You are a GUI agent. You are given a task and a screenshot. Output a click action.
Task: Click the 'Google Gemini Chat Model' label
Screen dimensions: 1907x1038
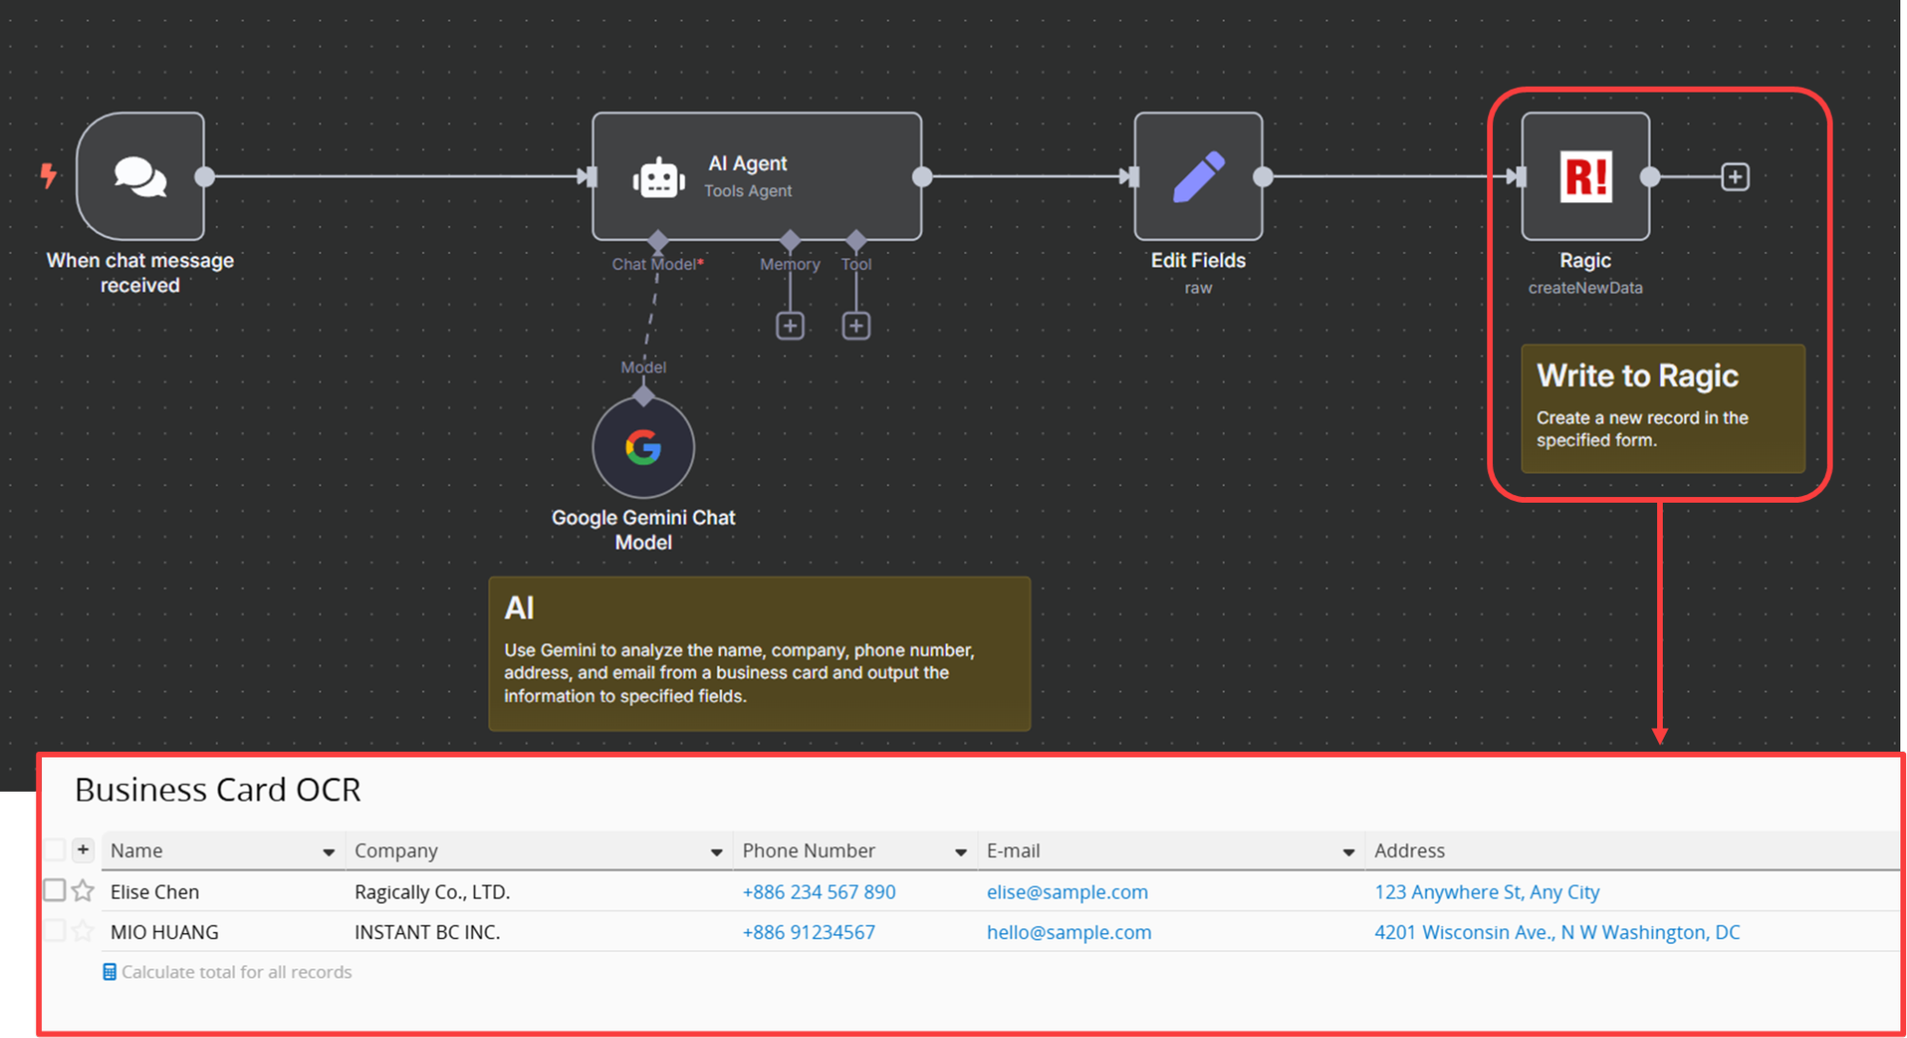pos(643,529)
